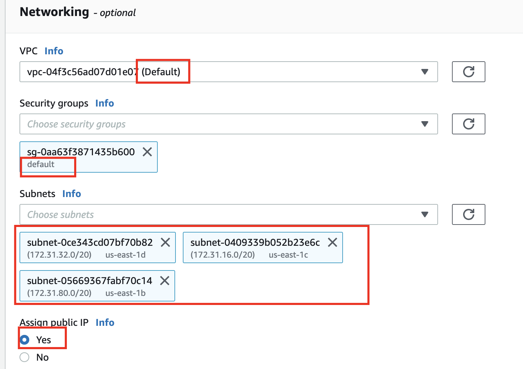Viewport: 523px width, 369px height.
Task: Remove subnet-05669367fabf70c14 in us-east-1b
Action: (165, 281)
